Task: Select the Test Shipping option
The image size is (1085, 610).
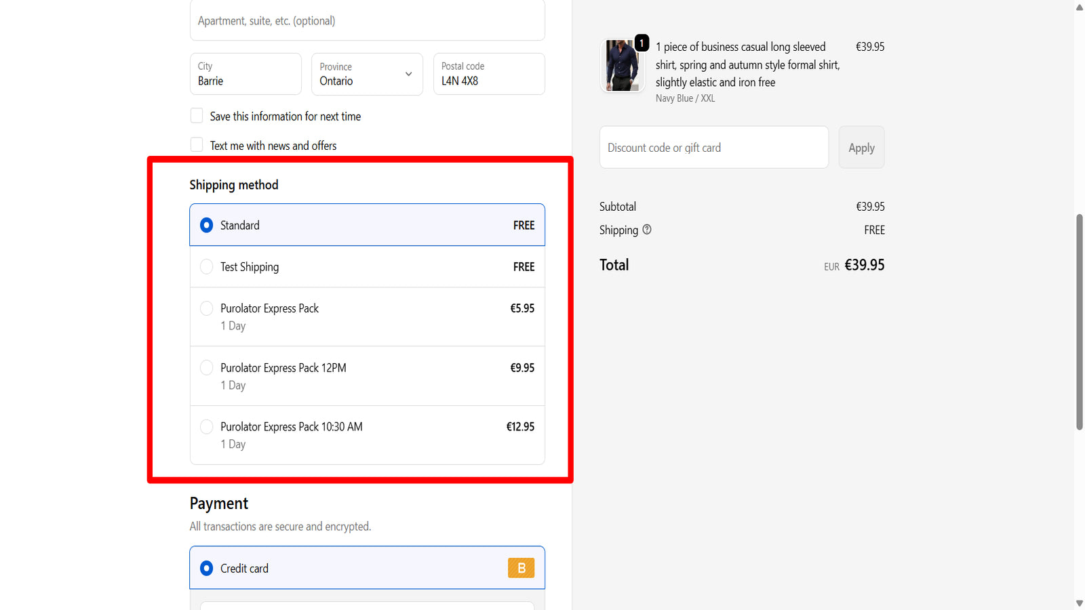Action: point(368,267)
